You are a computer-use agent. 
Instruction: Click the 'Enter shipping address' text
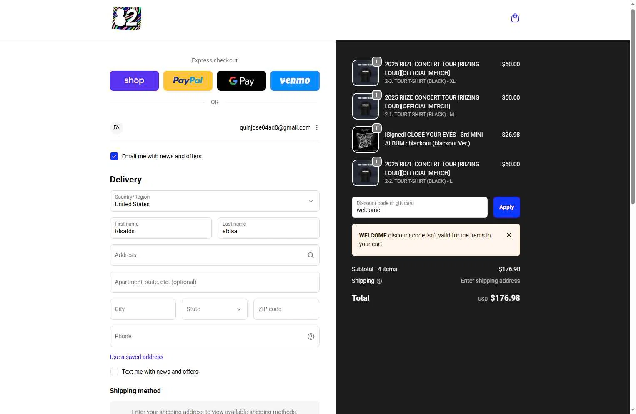click(490, 281)
